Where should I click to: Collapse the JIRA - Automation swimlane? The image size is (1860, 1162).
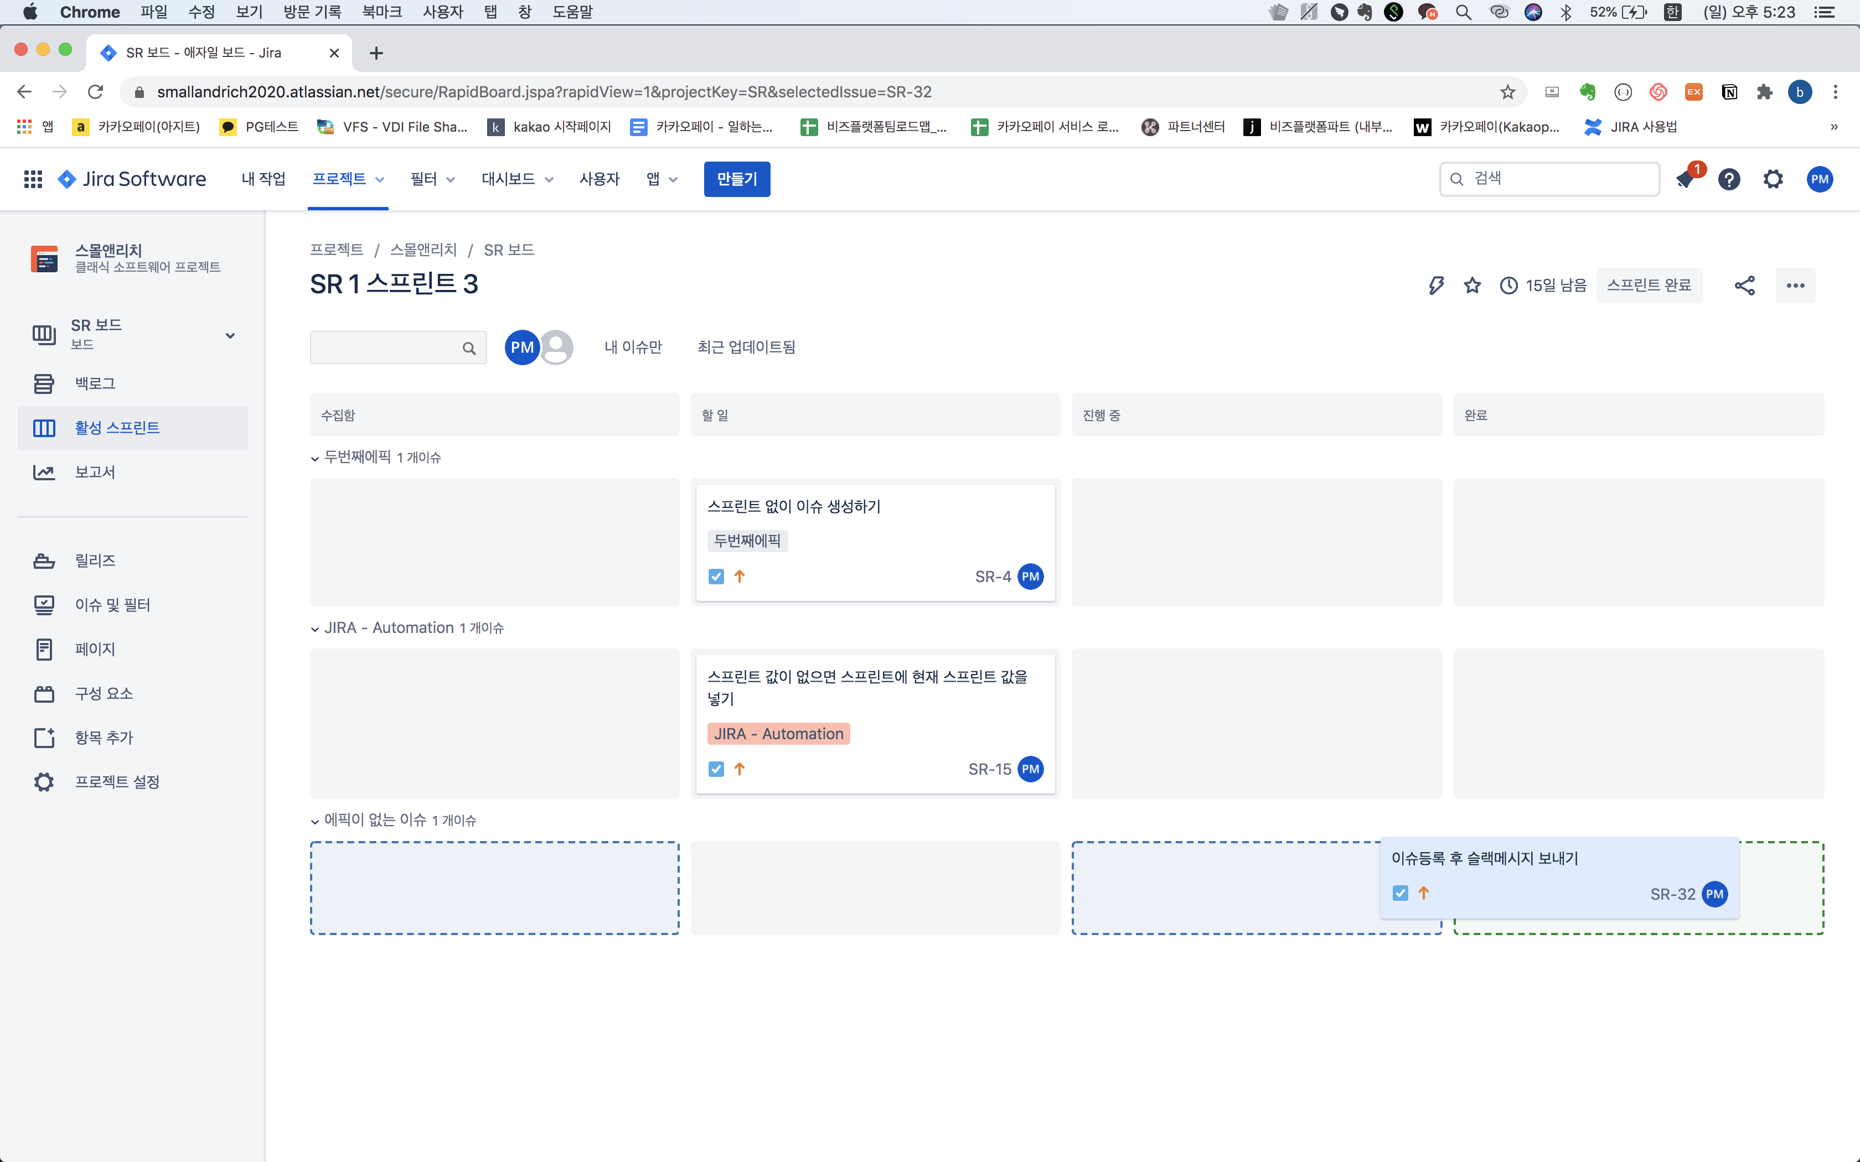[x=315, y=630]
